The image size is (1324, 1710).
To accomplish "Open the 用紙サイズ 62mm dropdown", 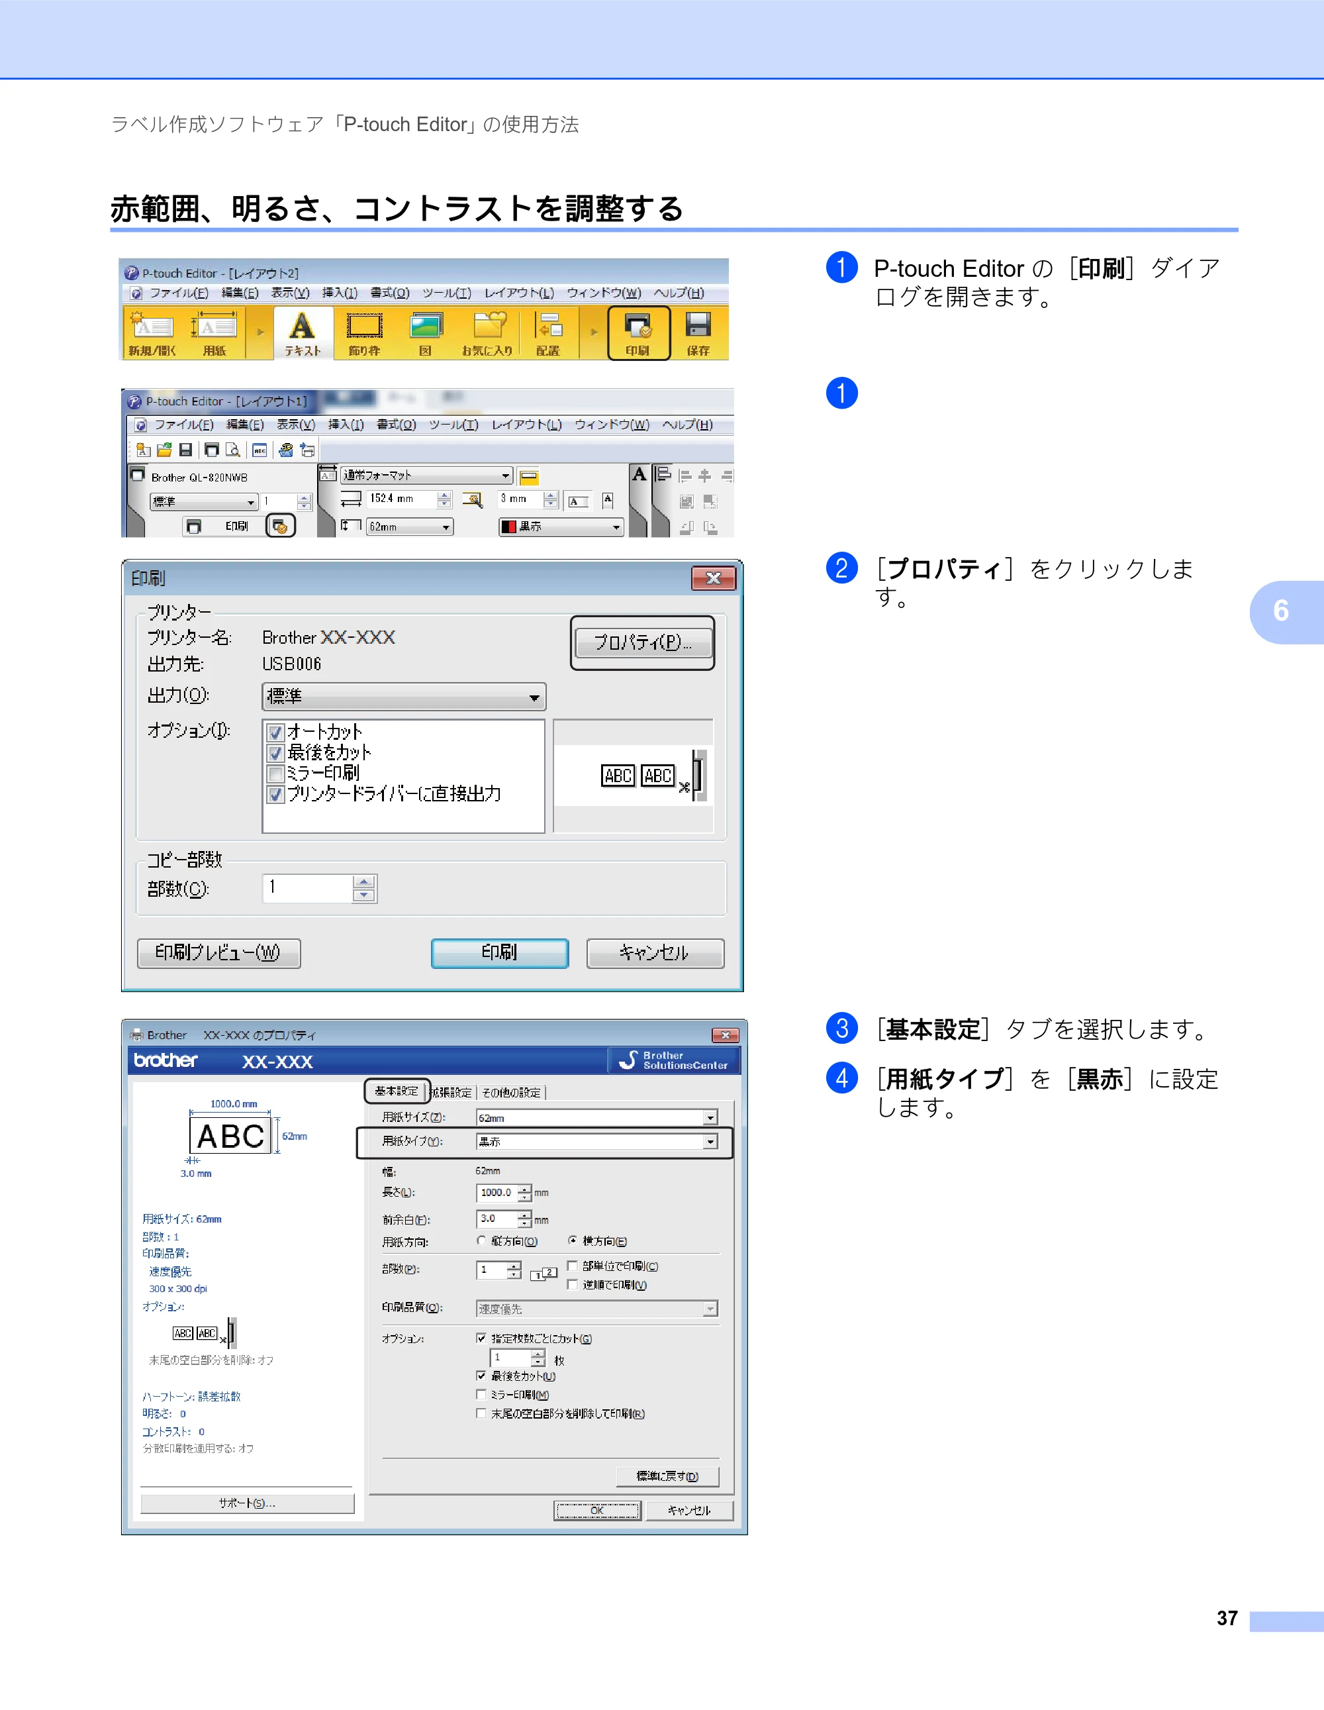I will pyautogui.click(x=596, y=1117).
